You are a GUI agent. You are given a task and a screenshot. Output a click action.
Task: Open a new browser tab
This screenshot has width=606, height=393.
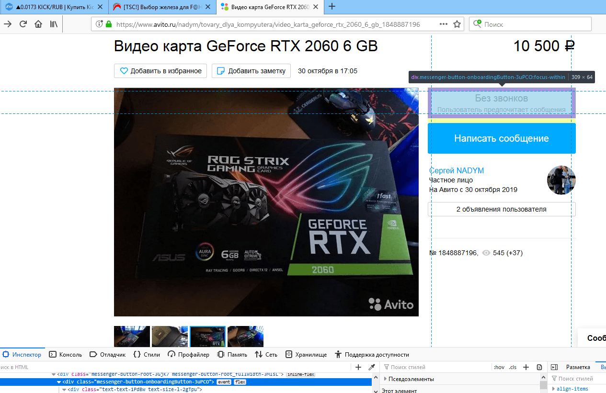(x=332, y=7)
